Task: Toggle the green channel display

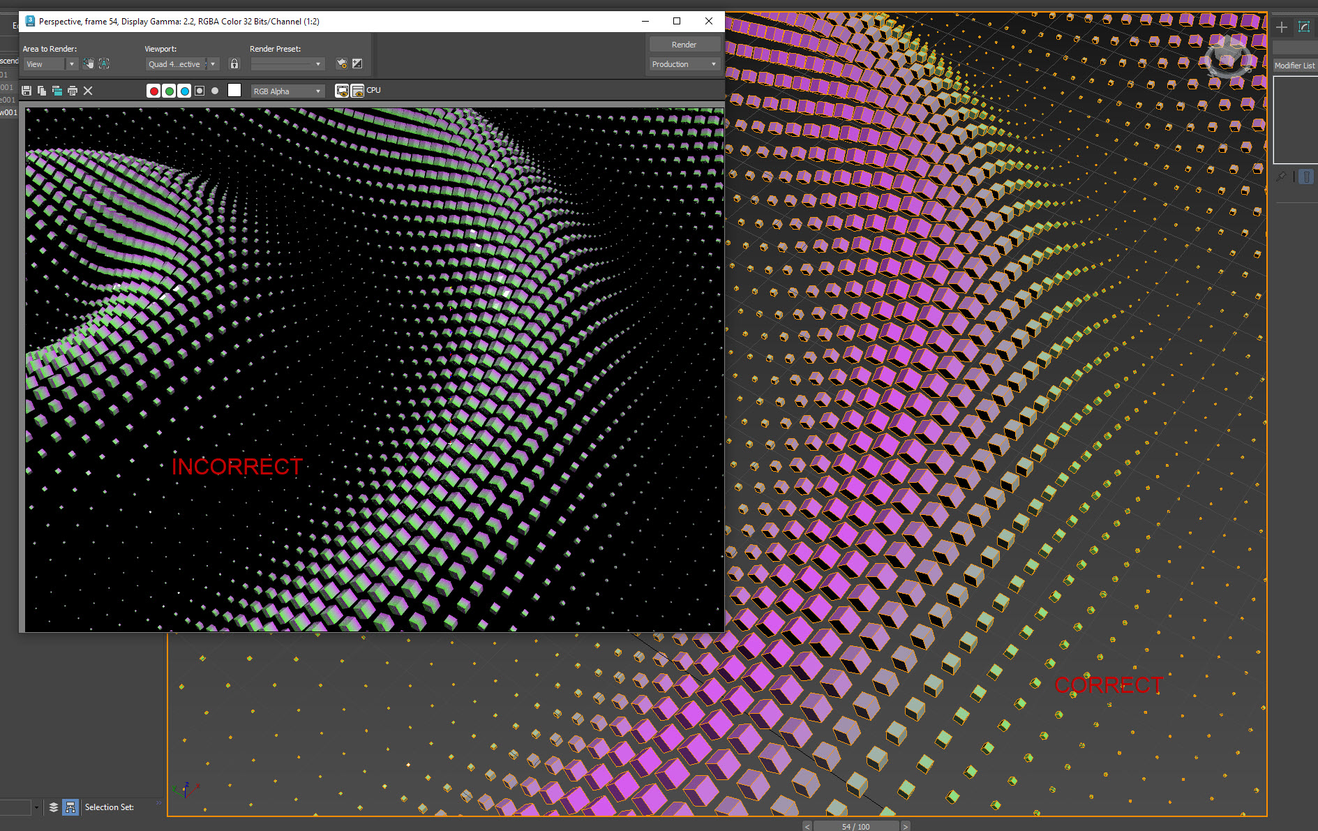Action: (x=169, y=91)
